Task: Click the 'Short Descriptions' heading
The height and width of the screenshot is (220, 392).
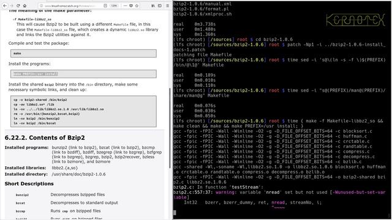Action: click(29, 183)
